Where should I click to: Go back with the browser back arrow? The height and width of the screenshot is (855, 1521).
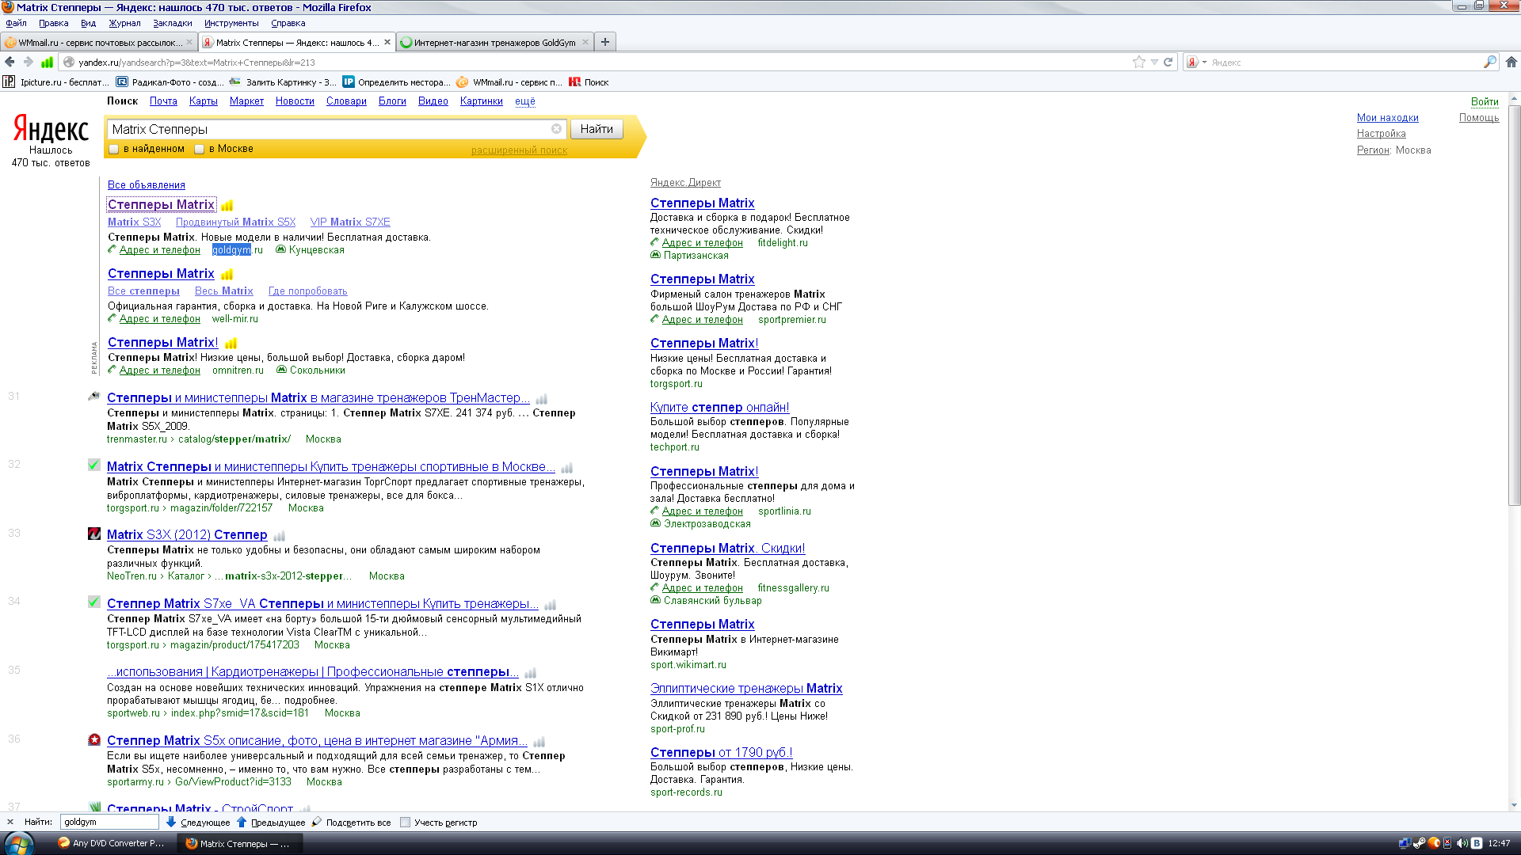10,62
